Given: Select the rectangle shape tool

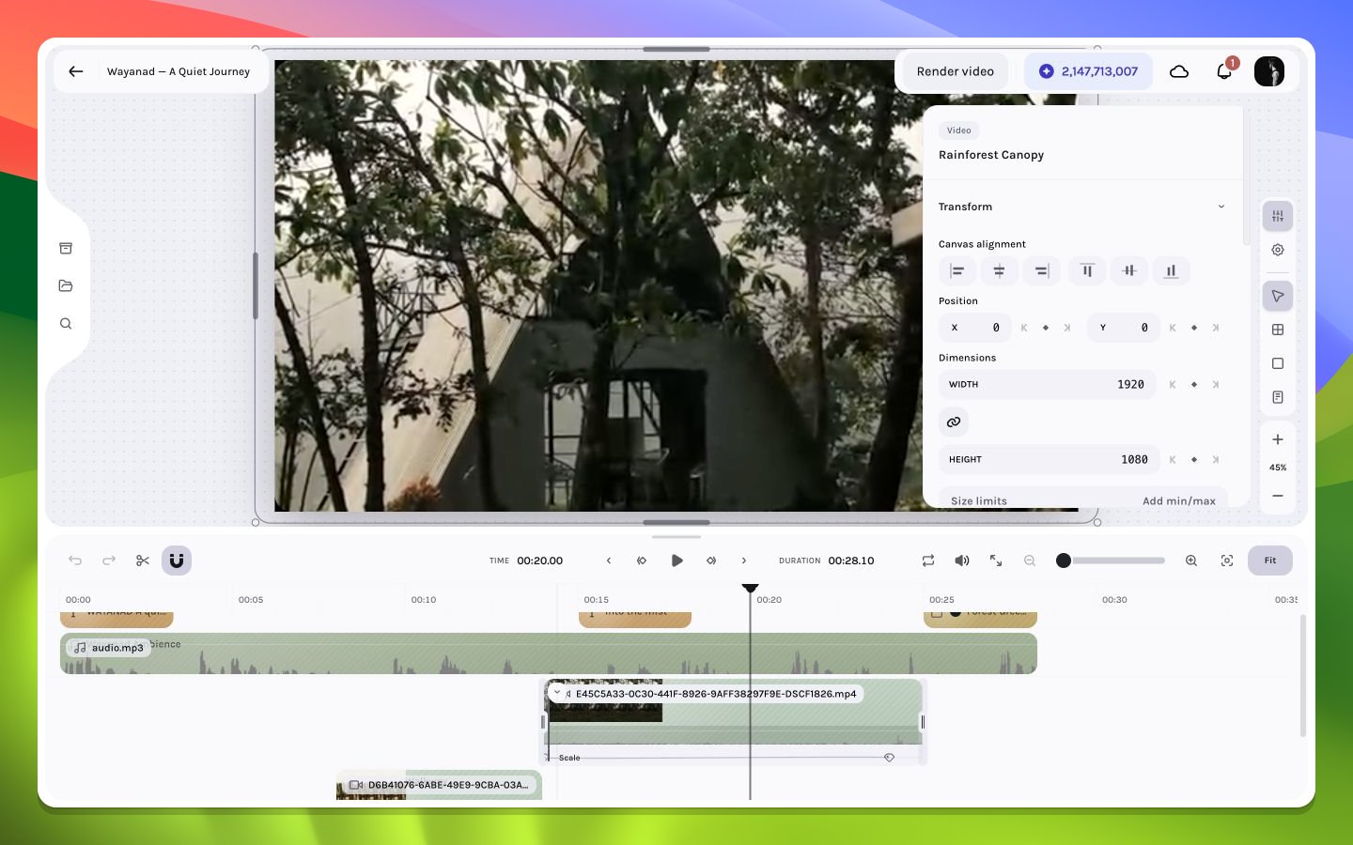Looking at the screenshot, I should coord(1278,363).
